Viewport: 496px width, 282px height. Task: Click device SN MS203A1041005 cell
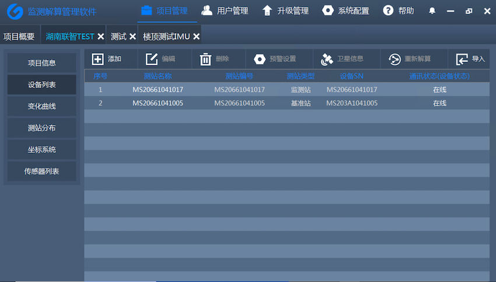tap(352, 103)
